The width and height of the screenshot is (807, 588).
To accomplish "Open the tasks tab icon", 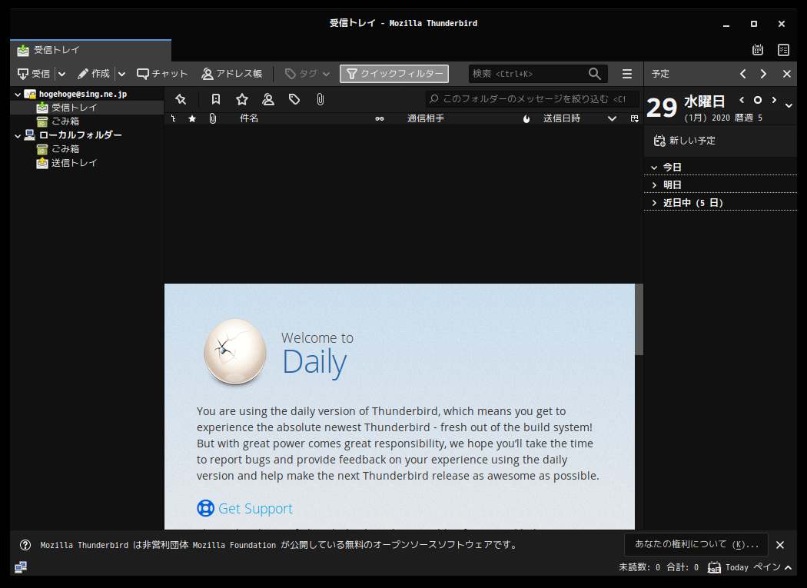I will coord(783,50).
